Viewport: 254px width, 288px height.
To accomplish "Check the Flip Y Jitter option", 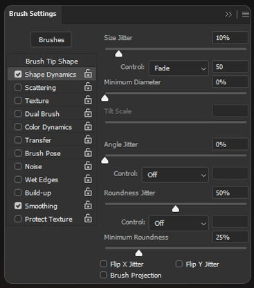I will pyautogui.click(x=179, y=264).
